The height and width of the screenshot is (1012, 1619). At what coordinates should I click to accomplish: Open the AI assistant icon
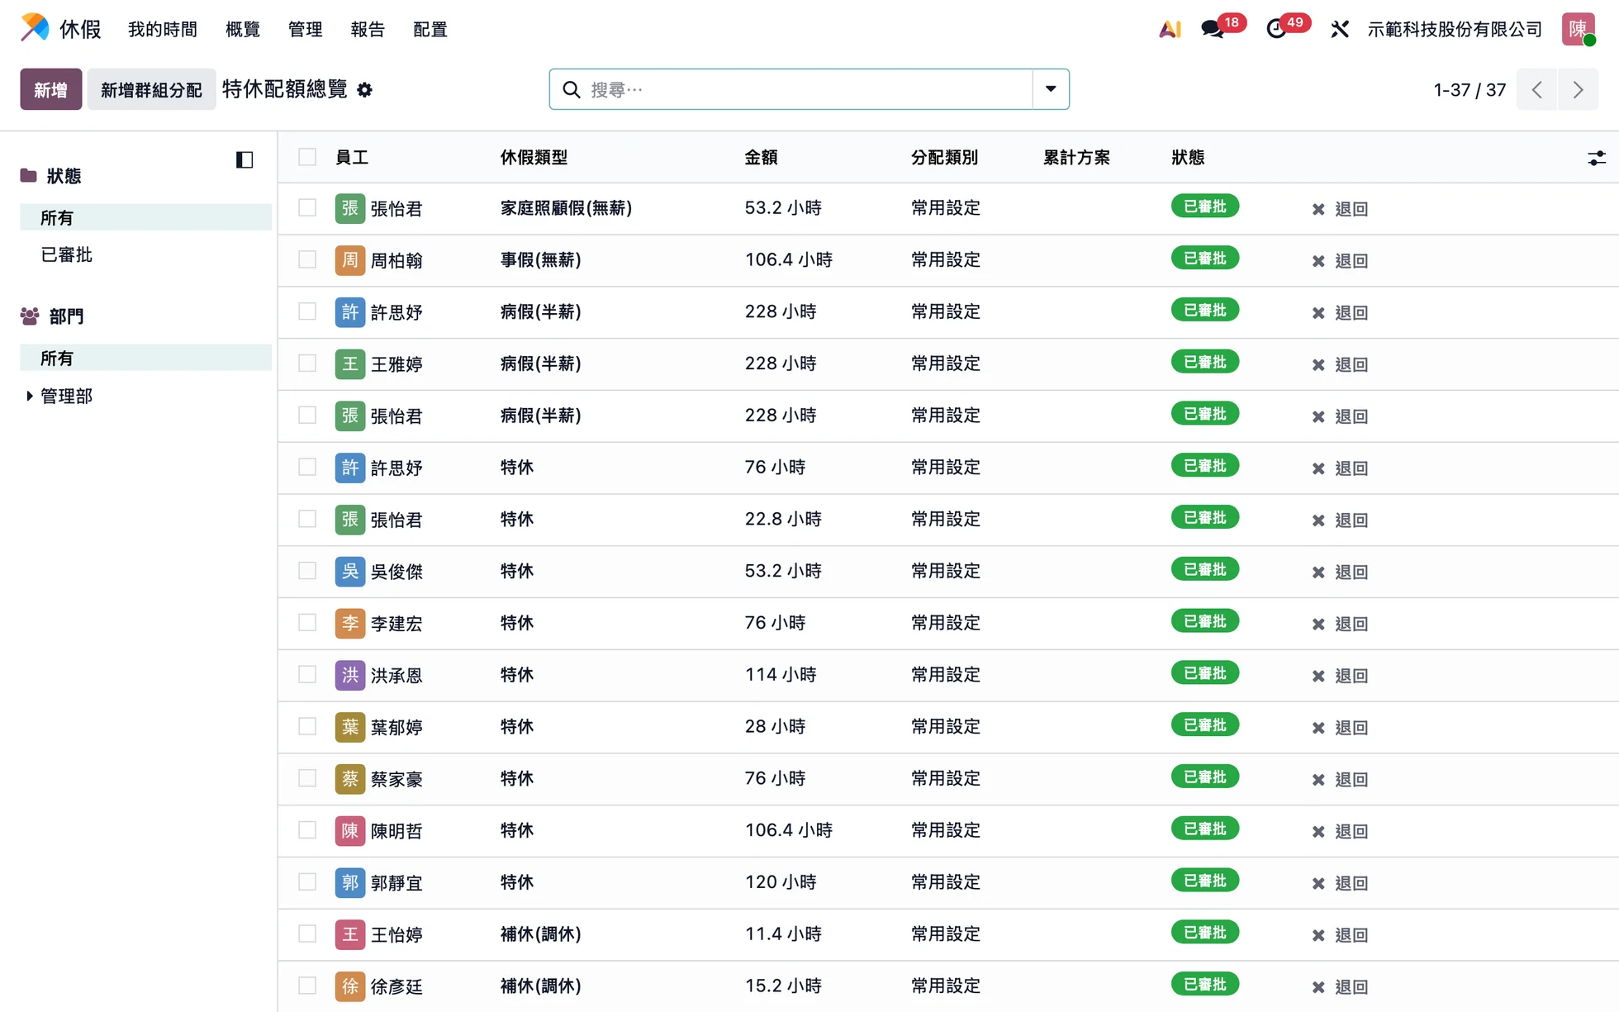(1170, 29)
